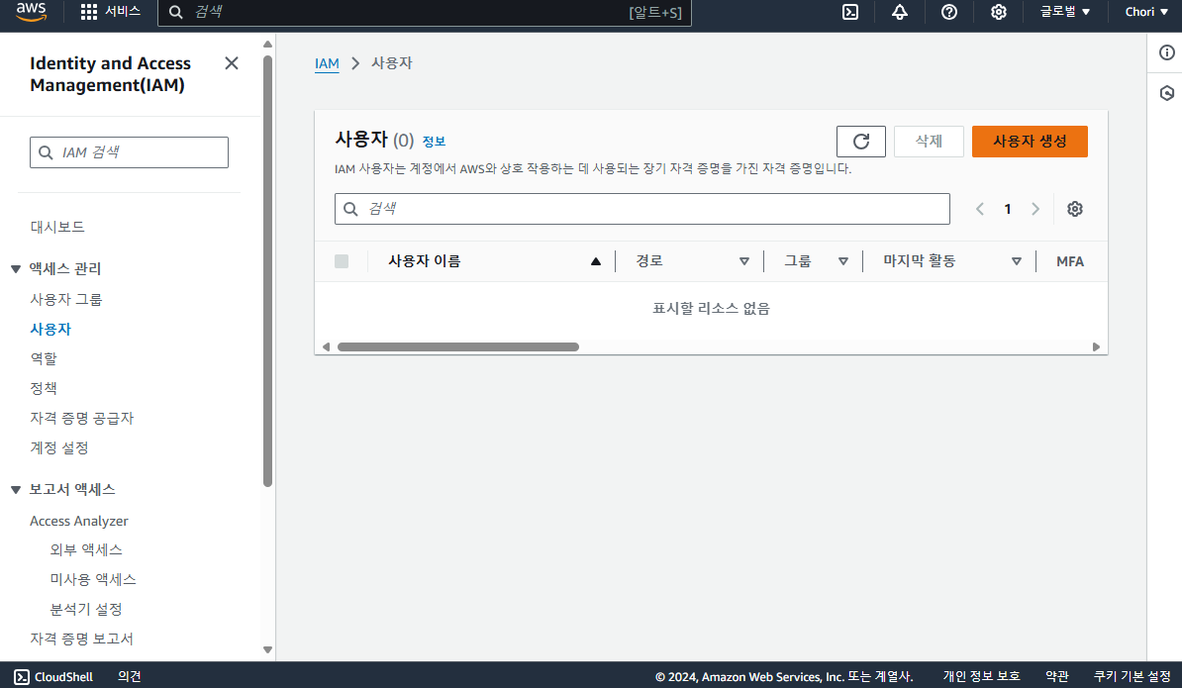Open 외부 액세스 in sidebar
The width and height of the screenshot is (1182, 688).
(86, 550)
